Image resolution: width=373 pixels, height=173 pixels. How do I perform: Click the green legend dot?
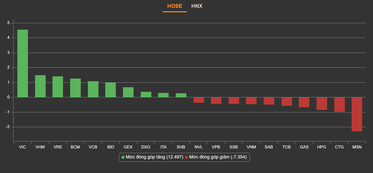[x=123, y=157]
